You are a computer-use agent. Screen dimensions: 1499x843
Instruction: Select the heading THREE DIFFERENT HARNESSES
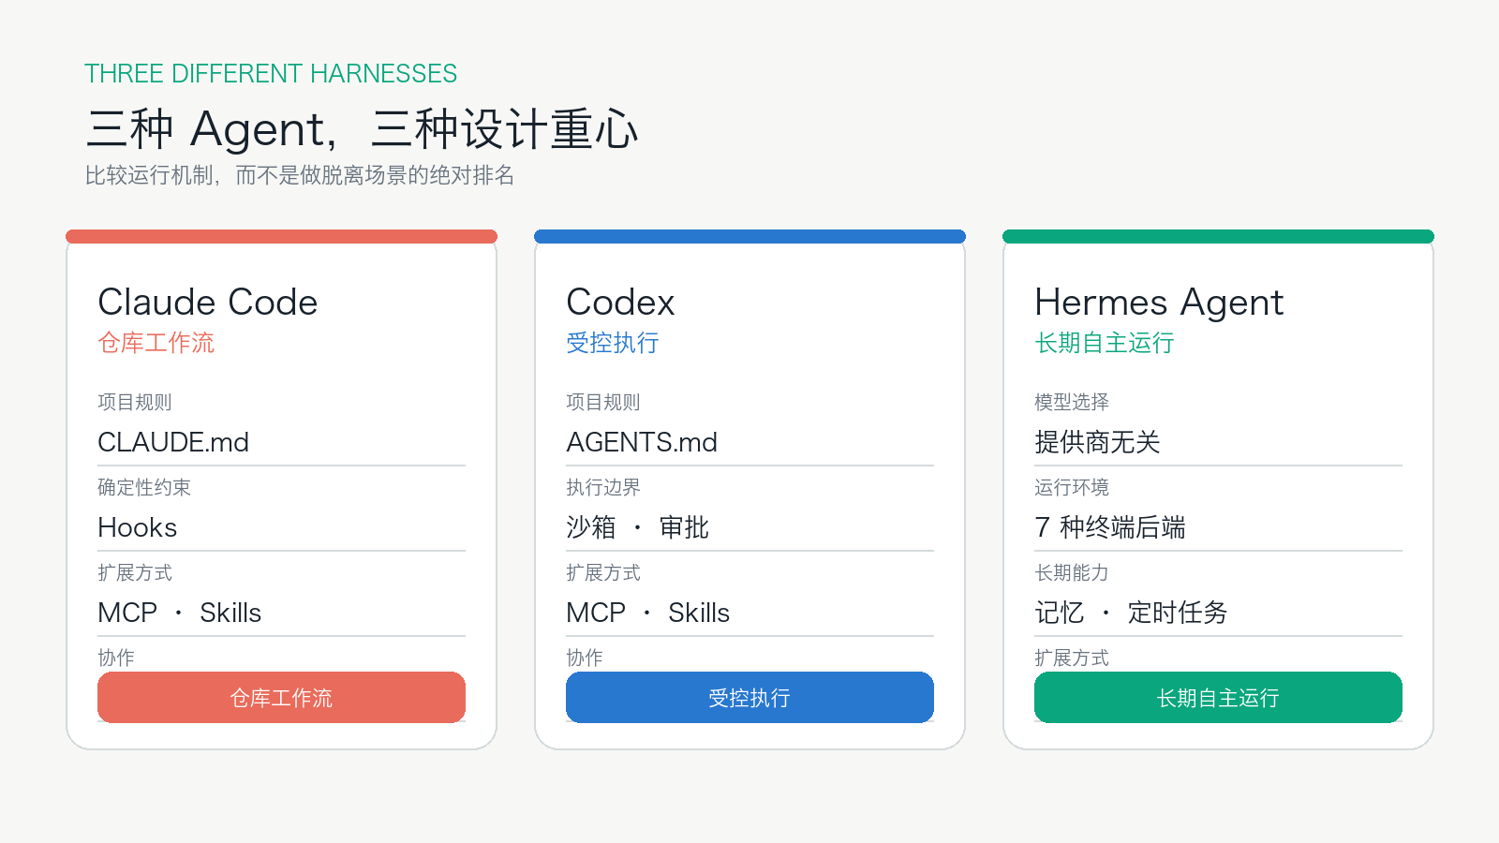click(x=271, y=73)
